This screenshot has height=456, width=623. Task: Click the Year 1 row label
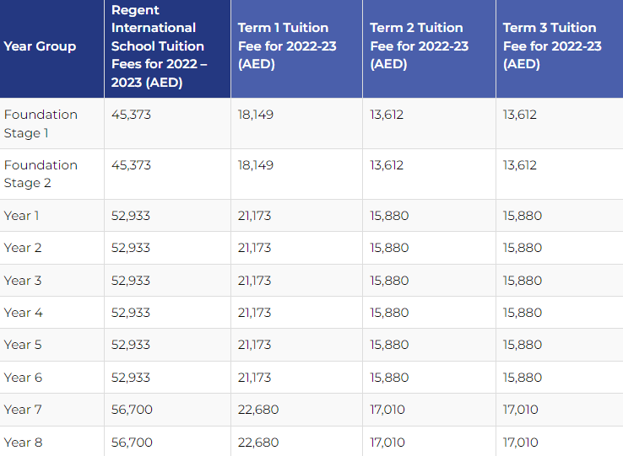pyautogui.click(x=21, y=216)
